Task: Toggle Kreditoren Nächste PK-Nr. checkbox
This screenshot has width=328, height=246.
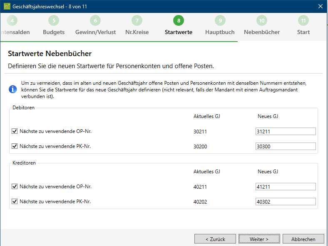Action: pos(15,201)
